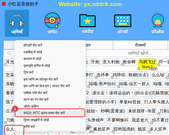Click the search magnifier icon
The image size is (169, 135).
pos(9,53)
